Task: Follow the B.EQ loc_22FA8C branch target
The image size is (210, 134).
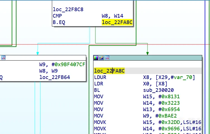Action: pyautogui.click(x=117, y=22)
